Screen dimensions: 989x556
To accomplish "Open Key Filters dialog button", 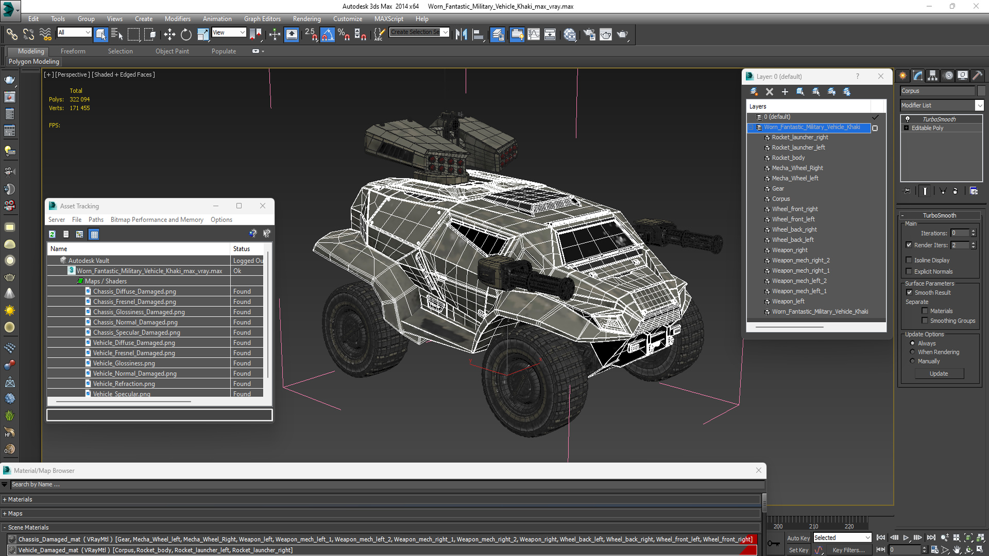I will pyautogui.click(x=848, y=550).
